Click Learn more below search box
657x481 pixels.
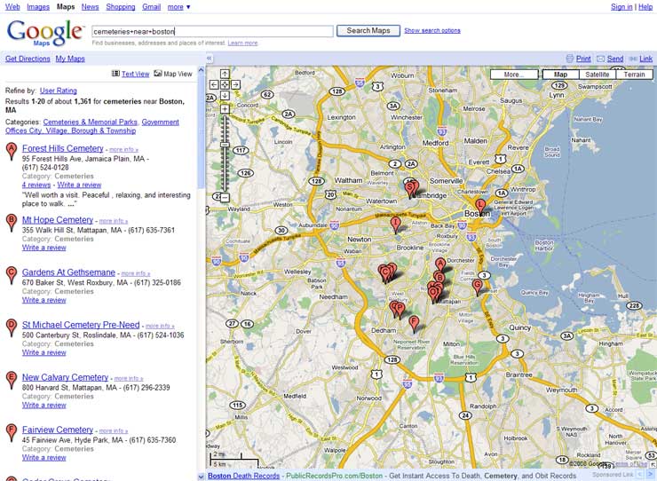(x=242, y=43)
